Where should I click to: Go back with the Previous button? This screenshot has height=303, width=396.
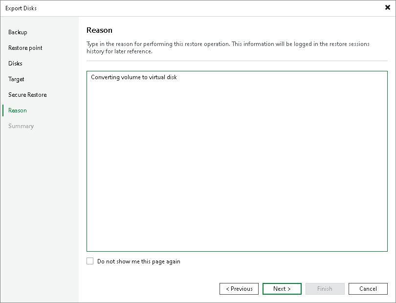[239, 288]
